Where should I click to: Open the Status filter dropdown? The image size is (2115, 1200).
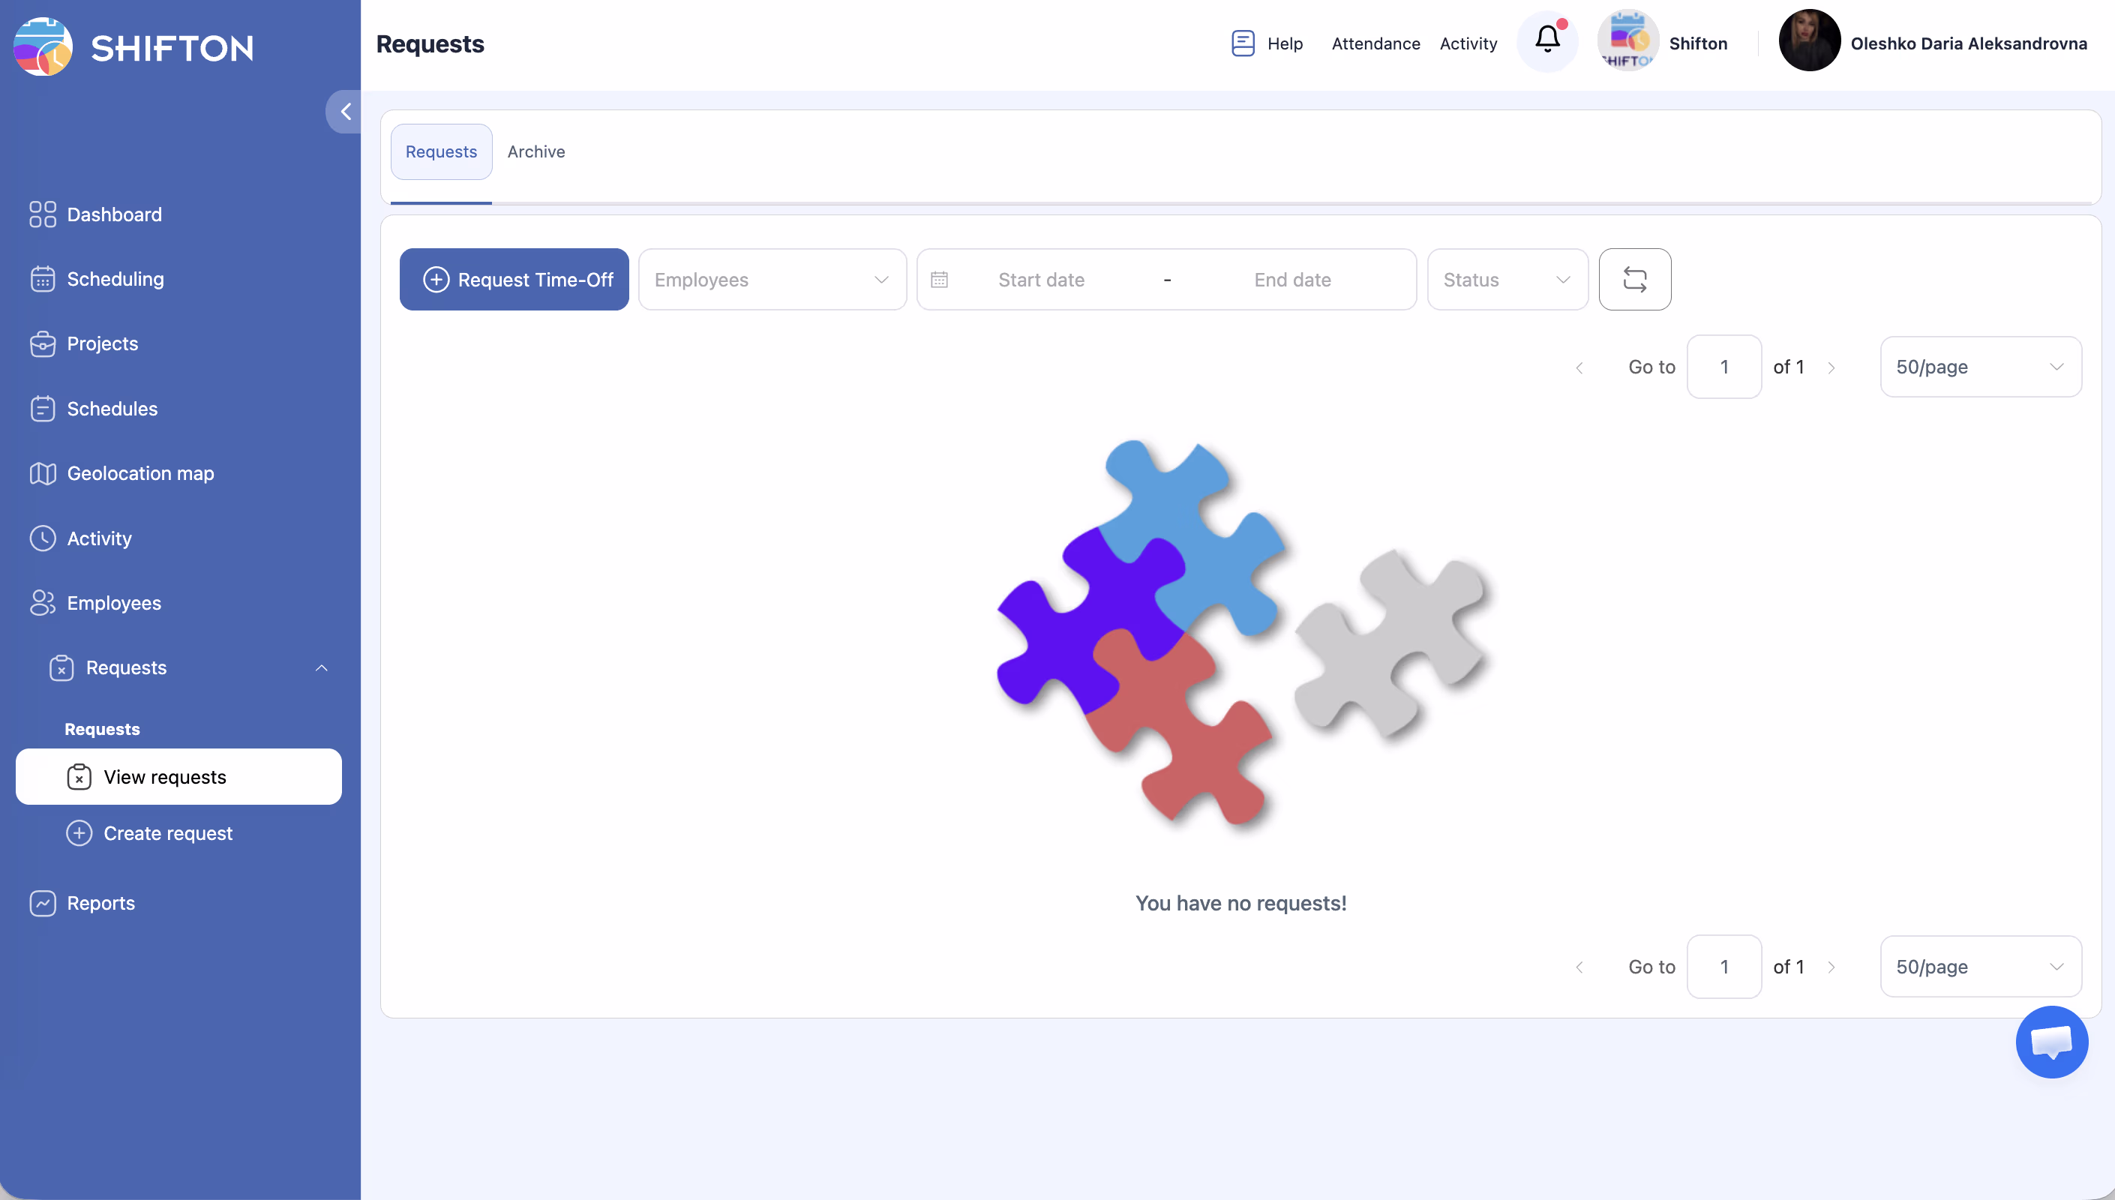pyautogui.click(x=1506, y=280)
